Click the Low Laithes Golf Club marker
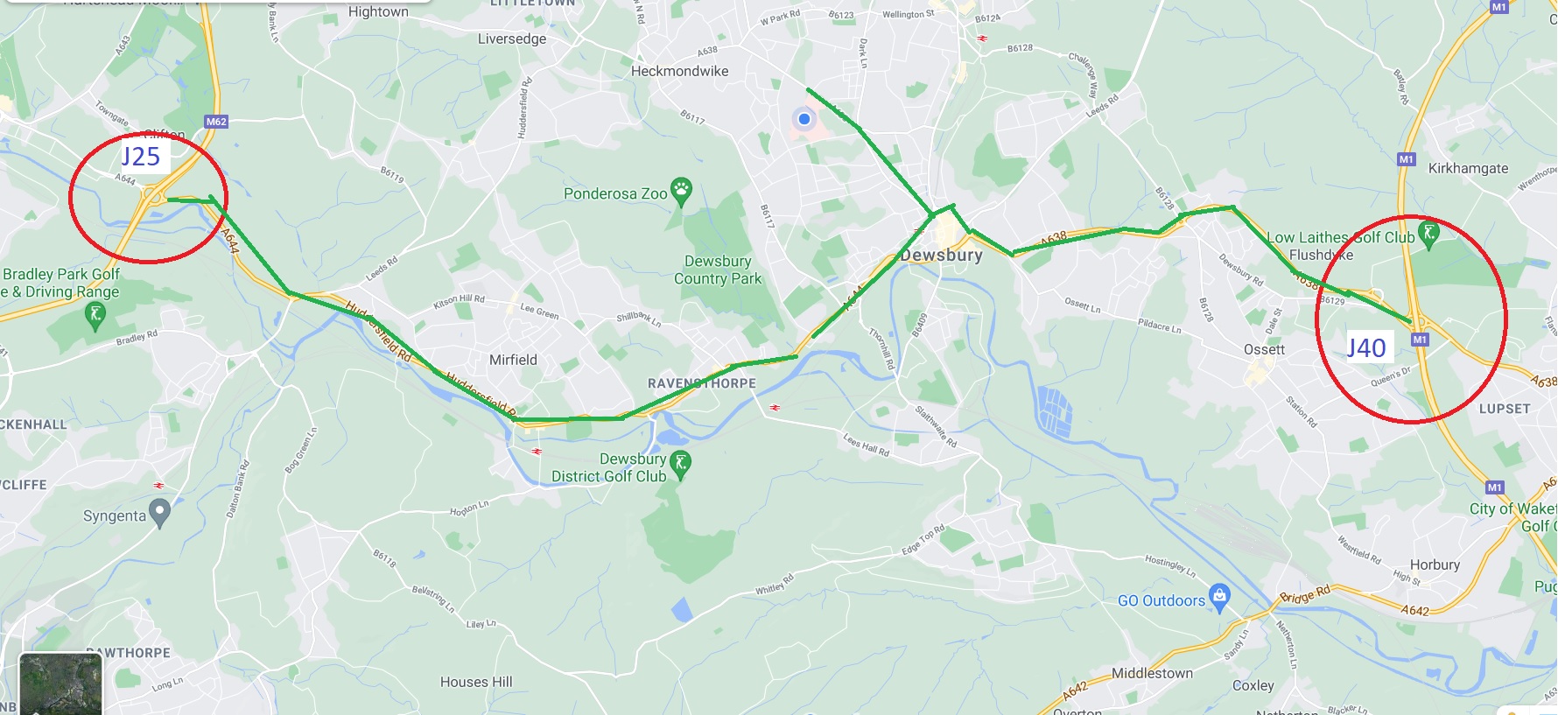 point(1428,235)
